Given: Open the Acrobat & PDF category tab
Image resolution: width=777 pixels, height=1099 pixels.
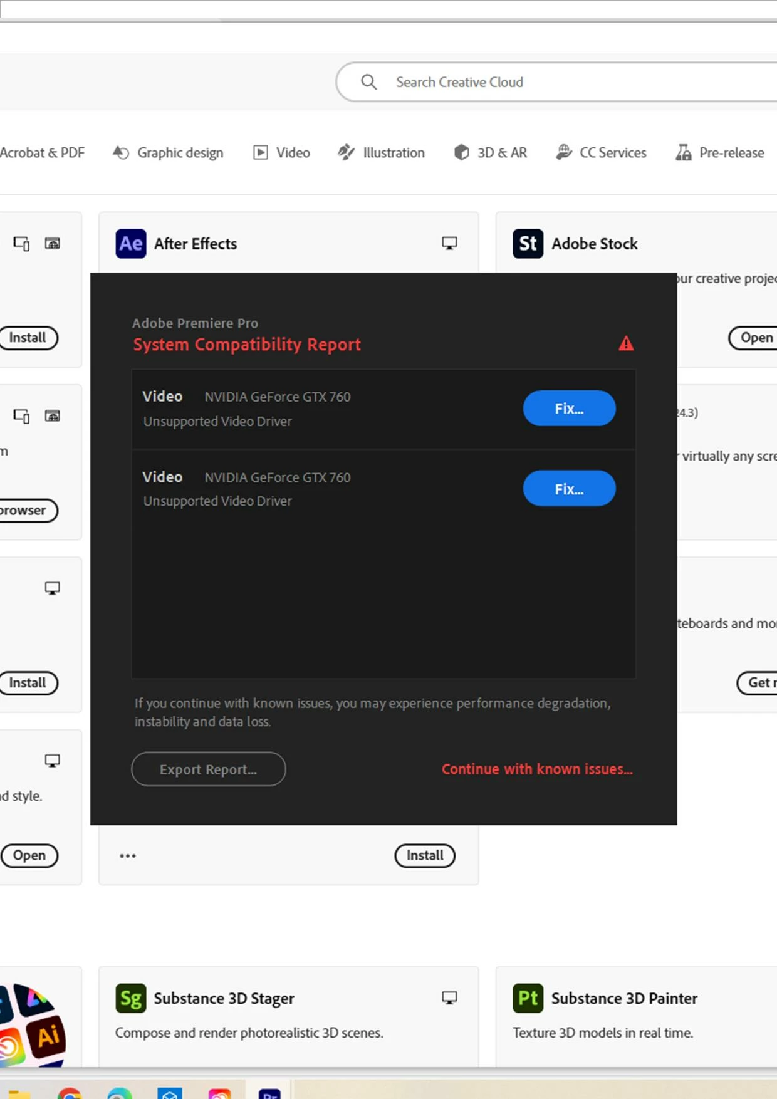Looking at the screenshot, I should click(x=42, y=152).
